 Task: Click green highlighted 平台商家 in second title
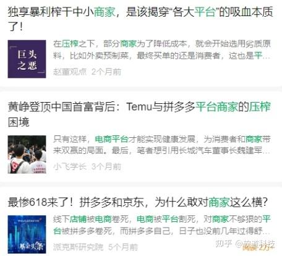click(x=216, y=107)
